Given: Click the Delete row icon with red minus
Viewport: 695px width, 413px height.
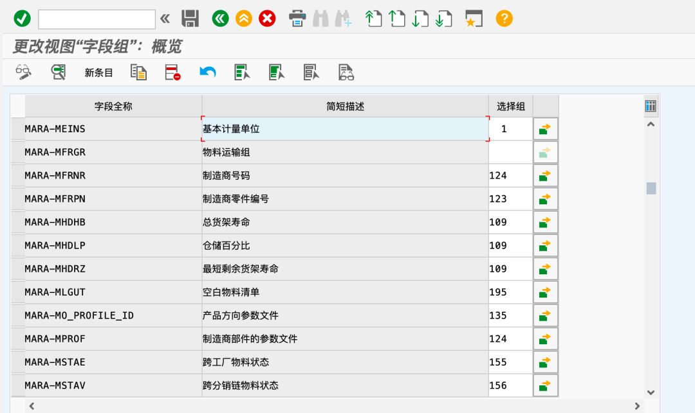Looking at the screenshot, I should point(172,73).
